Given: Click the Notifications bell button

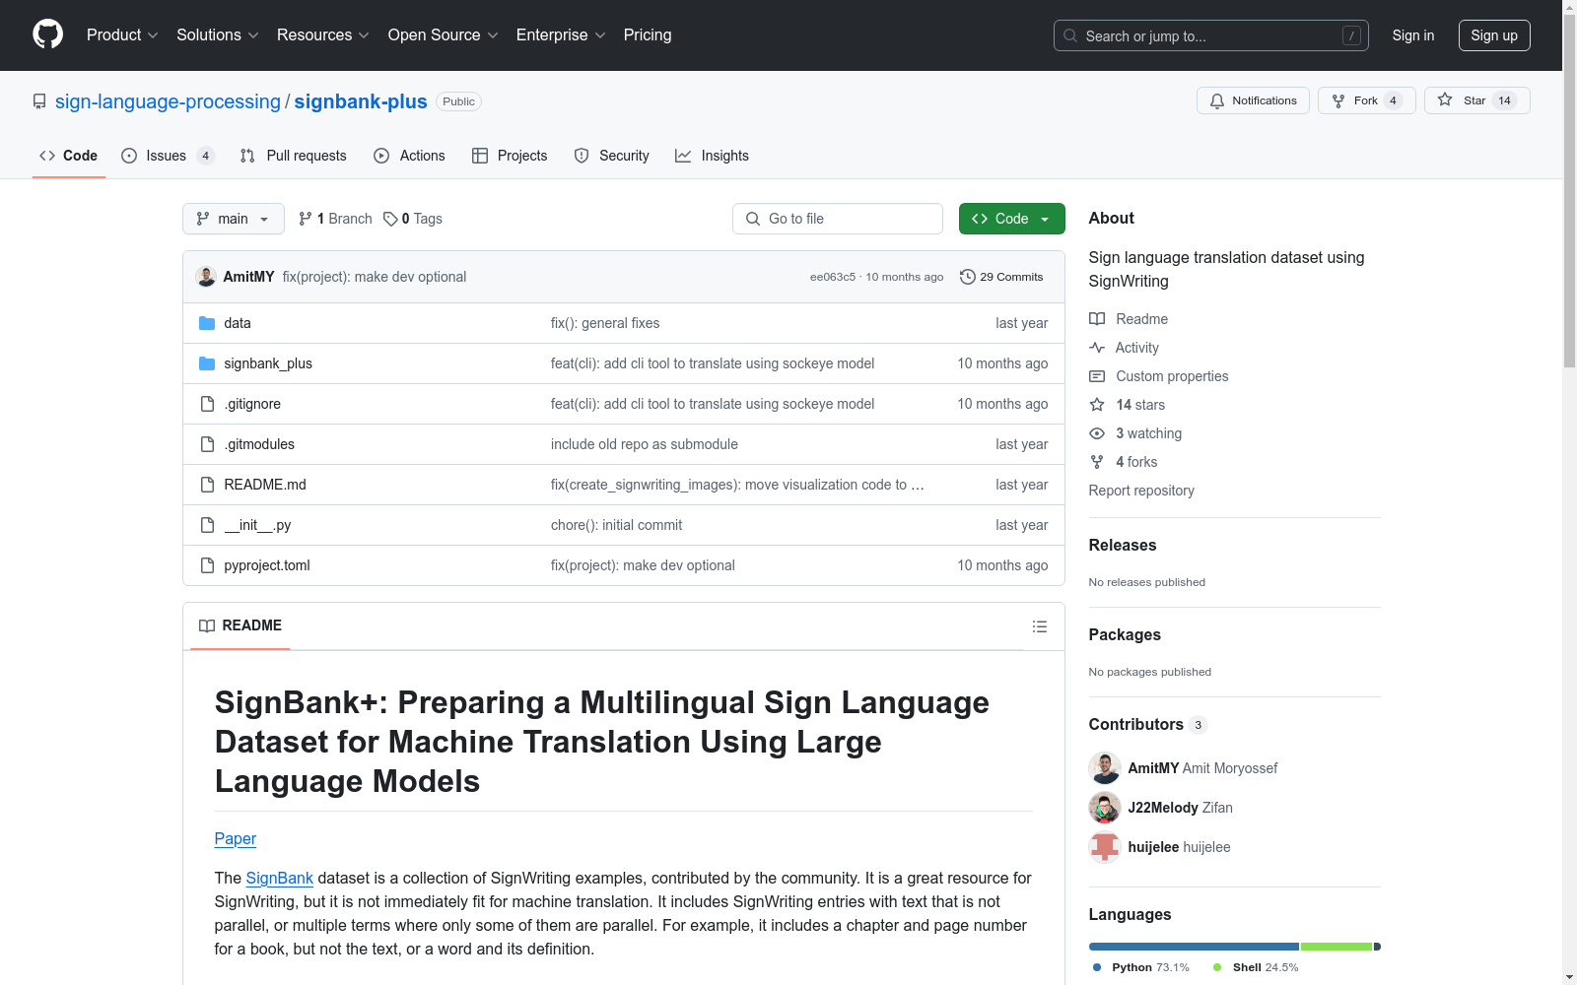Looking at the screenshot, I should 1253,100.
